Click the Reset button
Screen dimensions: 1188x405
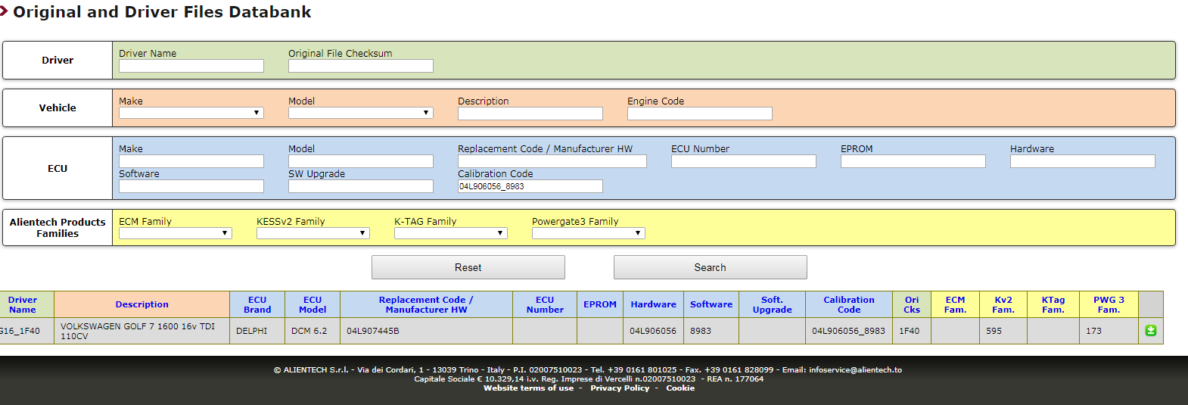coord(468,267)
